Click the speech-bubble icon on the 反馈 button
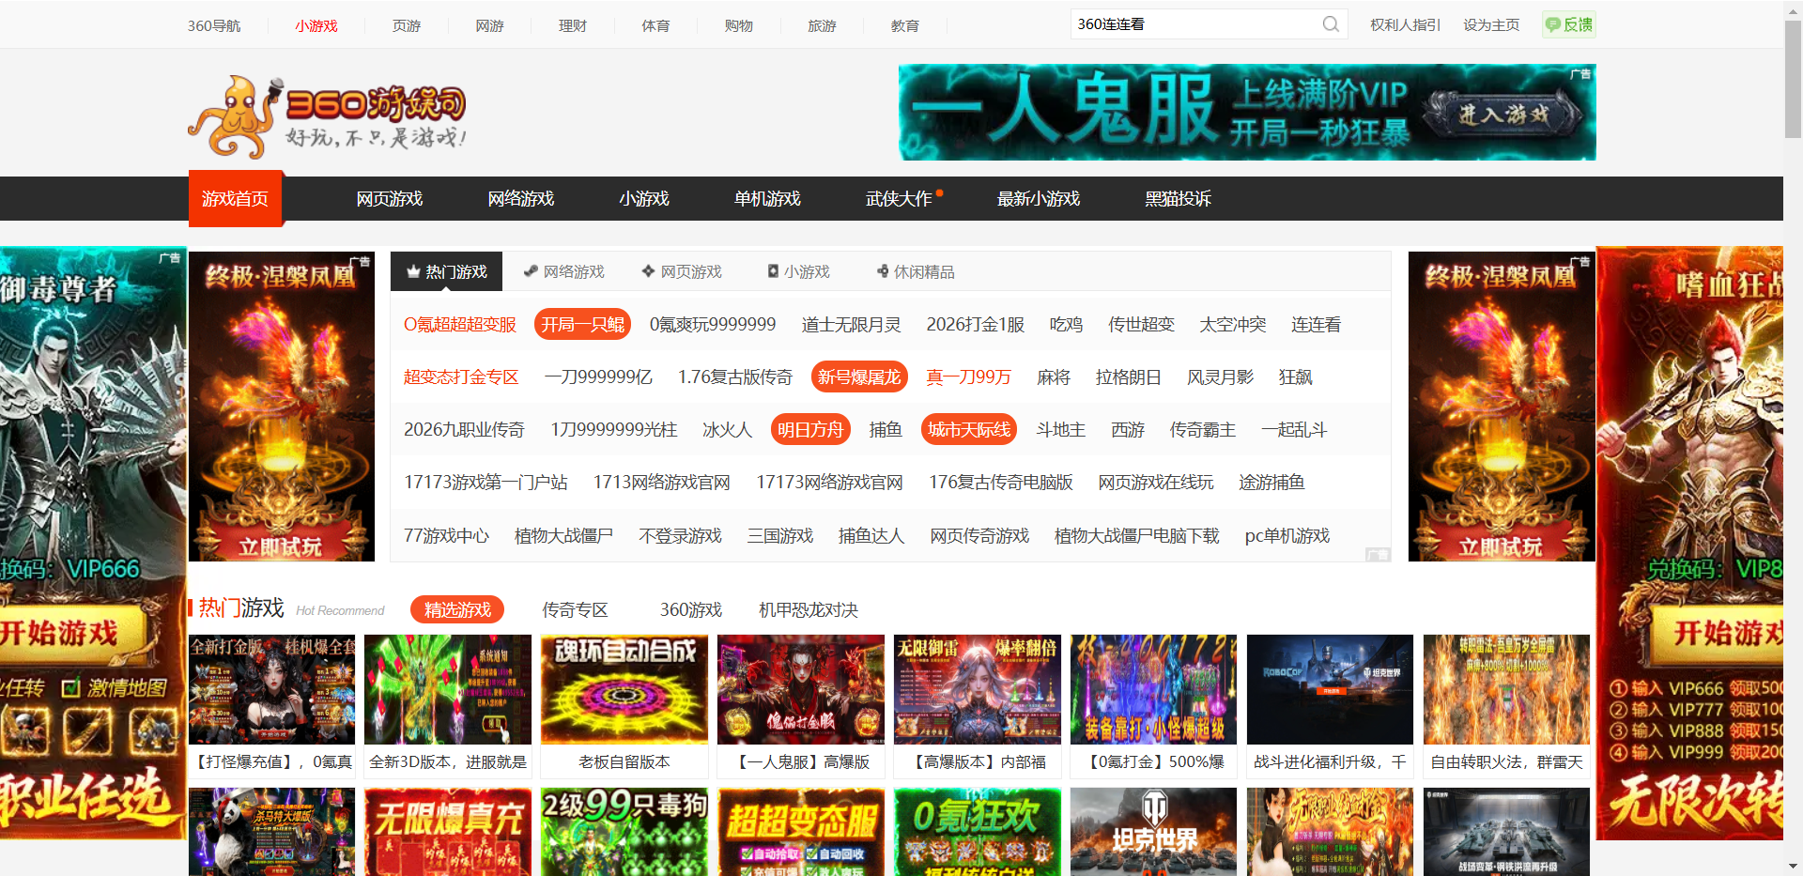Image resolution: width=1803 pixels, height=876 pixels. point(1554,24)
